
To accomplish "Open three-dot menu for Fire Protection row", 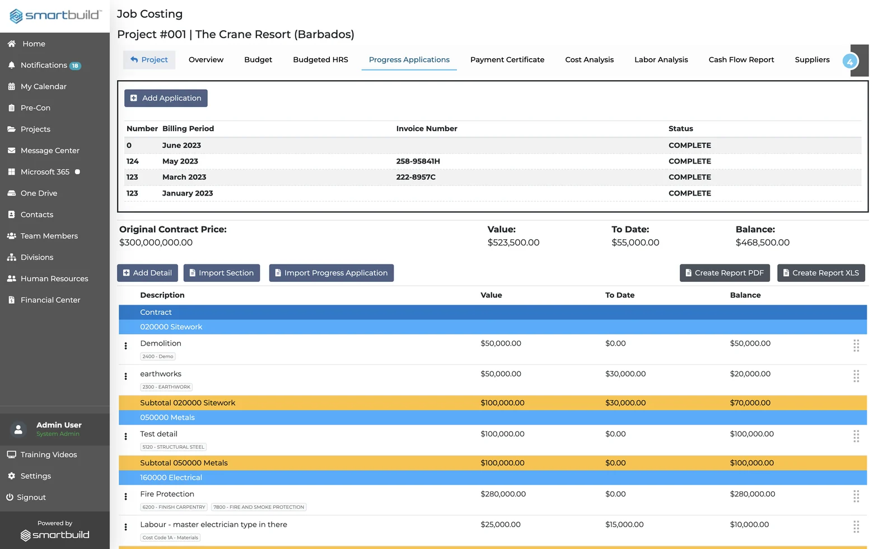I will pyautogui.click(x=125, y=496).
